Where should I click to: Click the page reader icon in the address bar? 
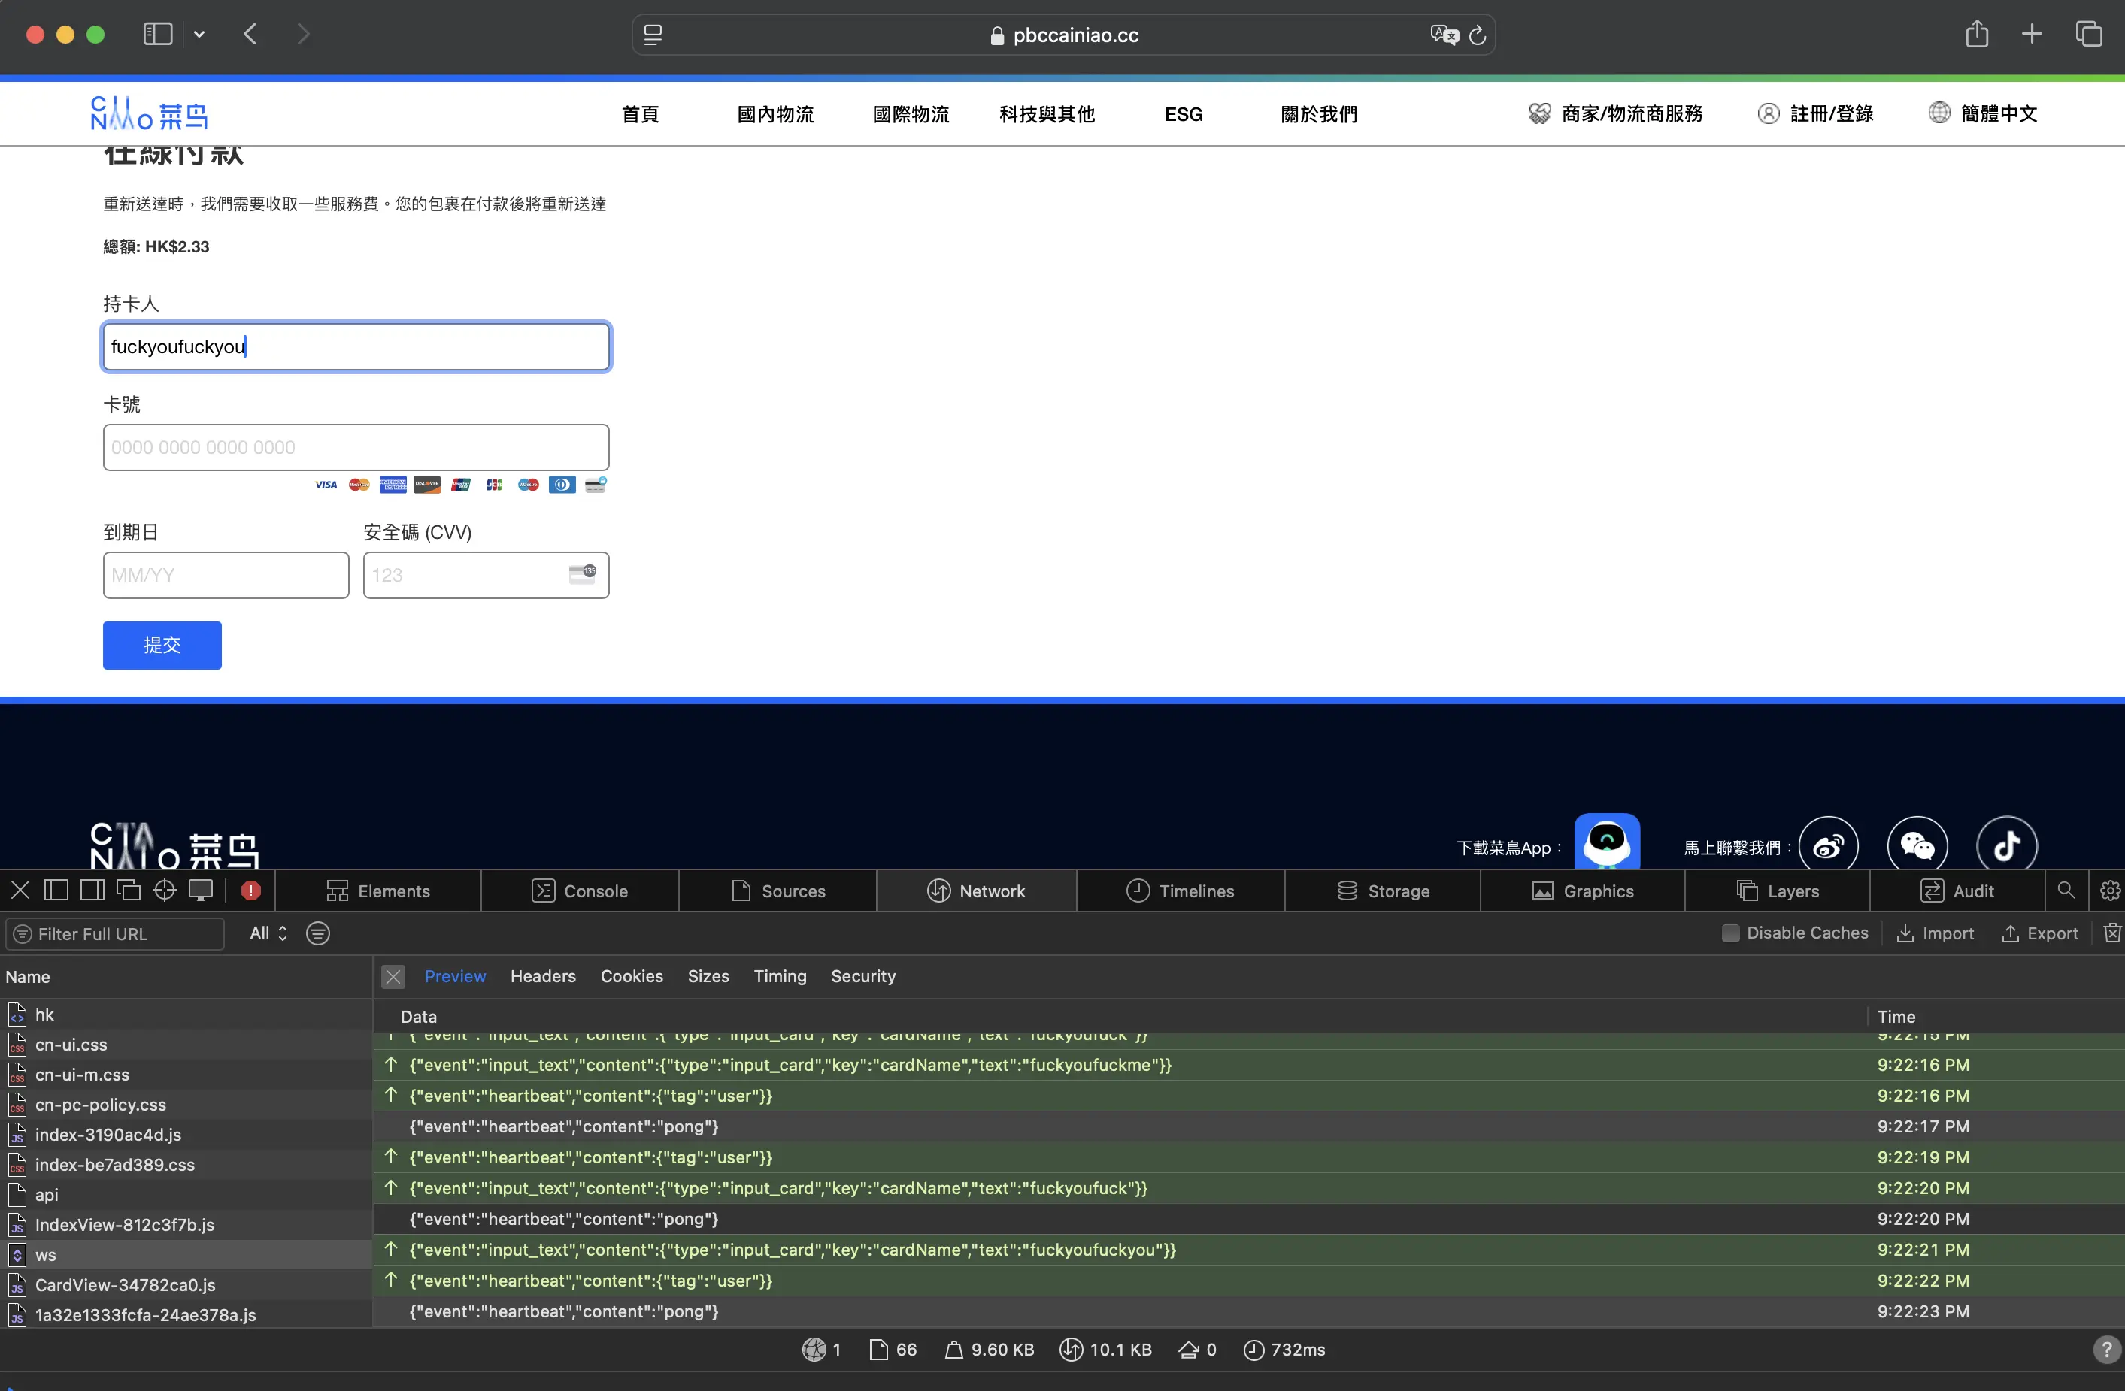click(x=653, y=35)
